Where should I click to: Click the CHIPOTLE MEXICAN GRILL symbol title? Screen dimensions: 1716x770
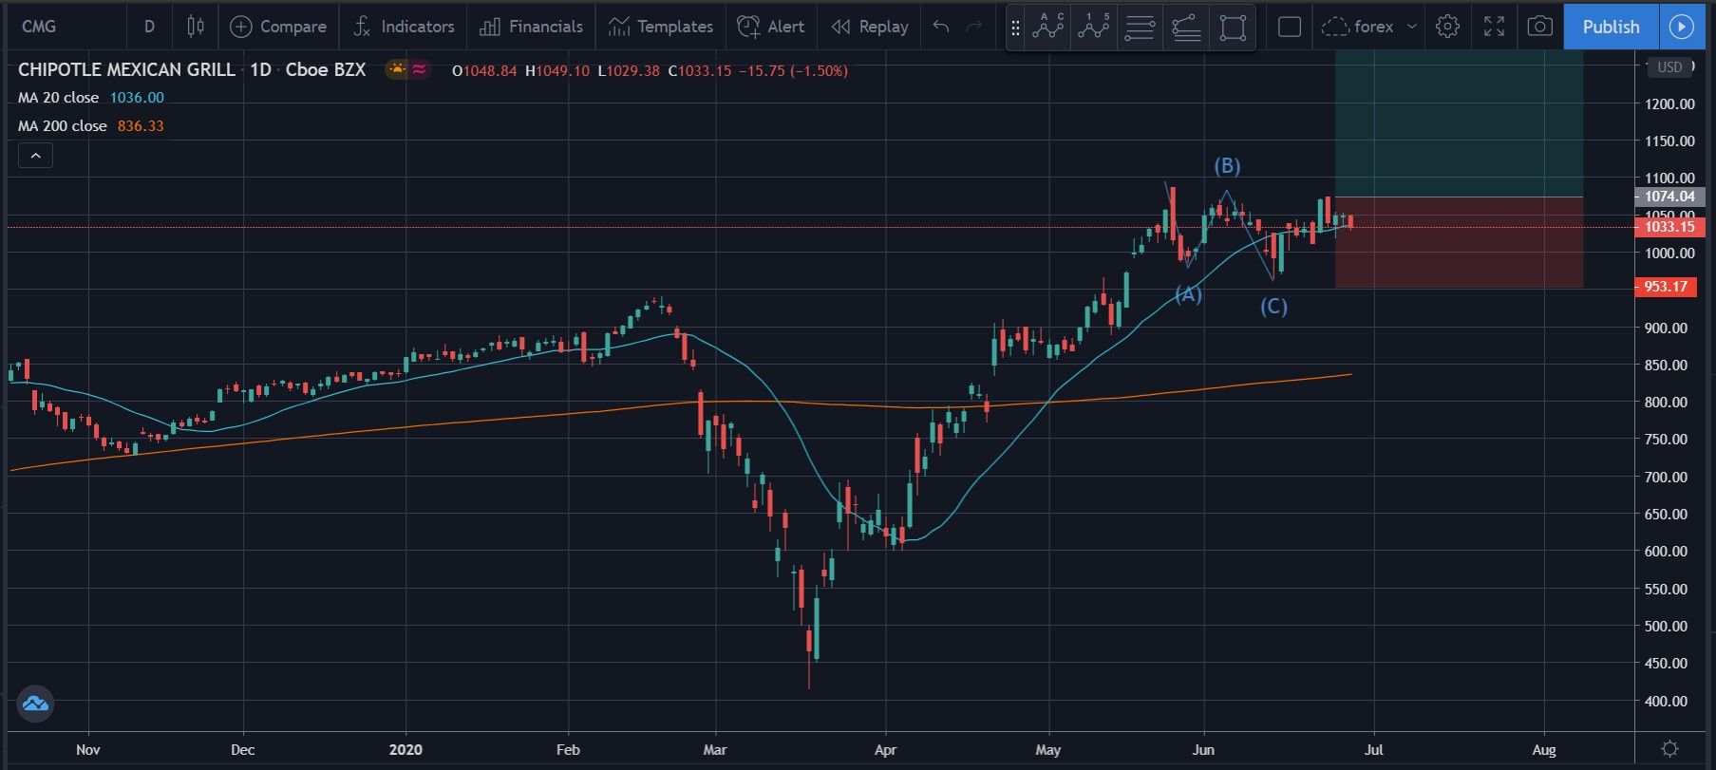click(126, 69)
